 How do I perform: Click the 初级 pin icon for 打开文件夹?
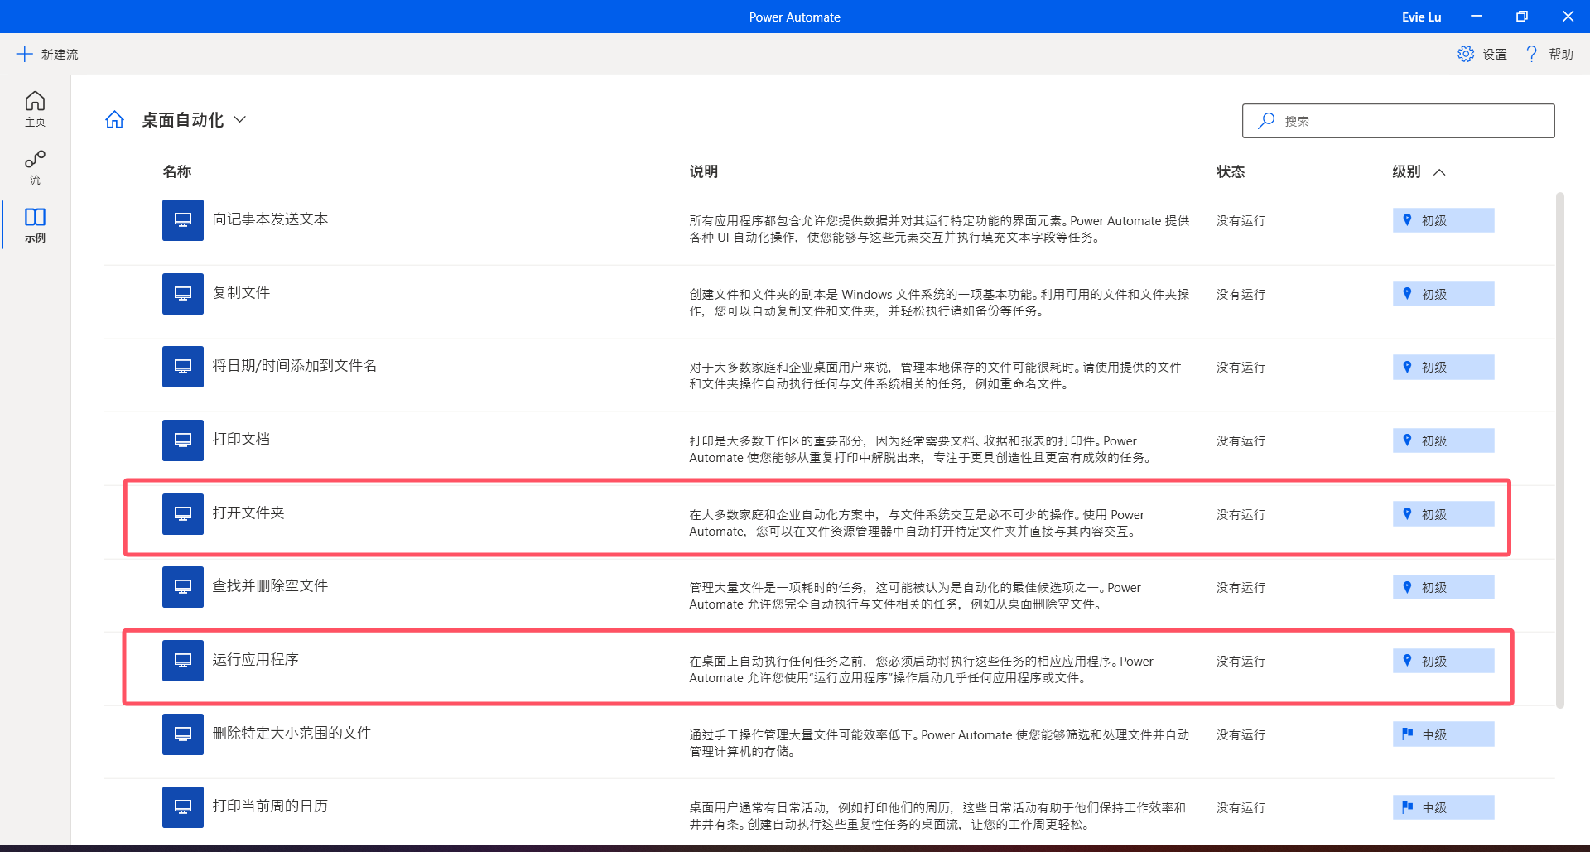(1407, 514)
